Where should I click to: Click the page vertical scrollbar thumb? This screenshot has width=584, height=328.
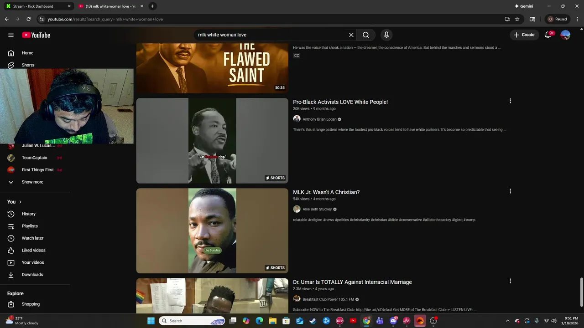[x=581, y=292]
